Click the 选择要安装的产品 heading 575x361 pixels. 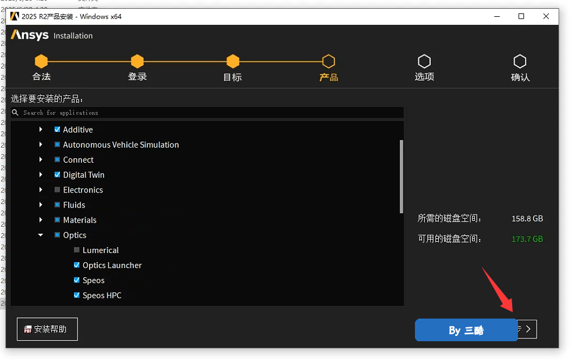pos(47,99)
